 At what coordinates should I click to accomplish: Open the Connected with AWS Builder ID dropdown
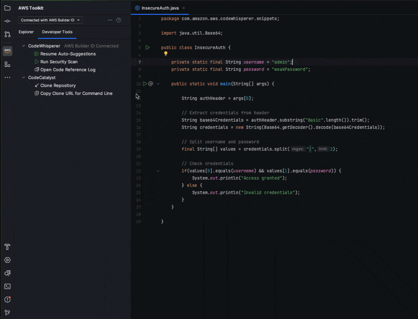click(50, 20)
